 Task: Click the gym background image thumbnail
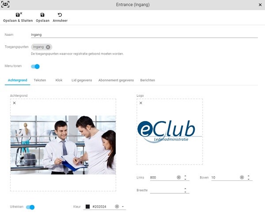click(x=63, y=145)
